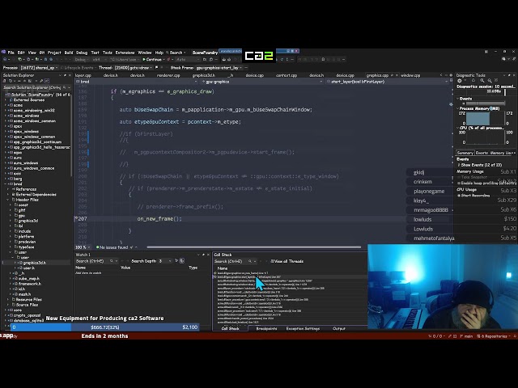Select framework.h in Solution Explorer
The height and width of the screenshot is (388, 518).
point(29,284)
